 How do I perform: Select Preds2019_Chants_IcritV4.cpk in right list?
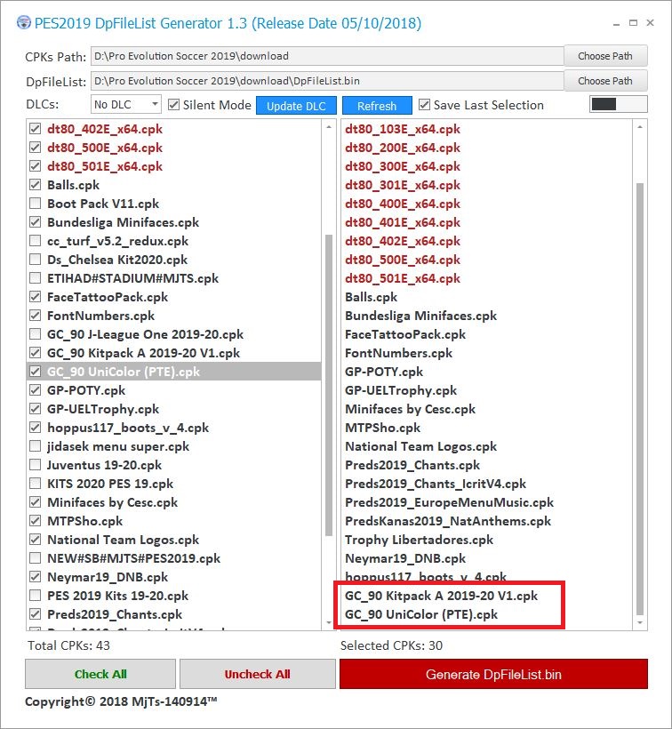436,483
